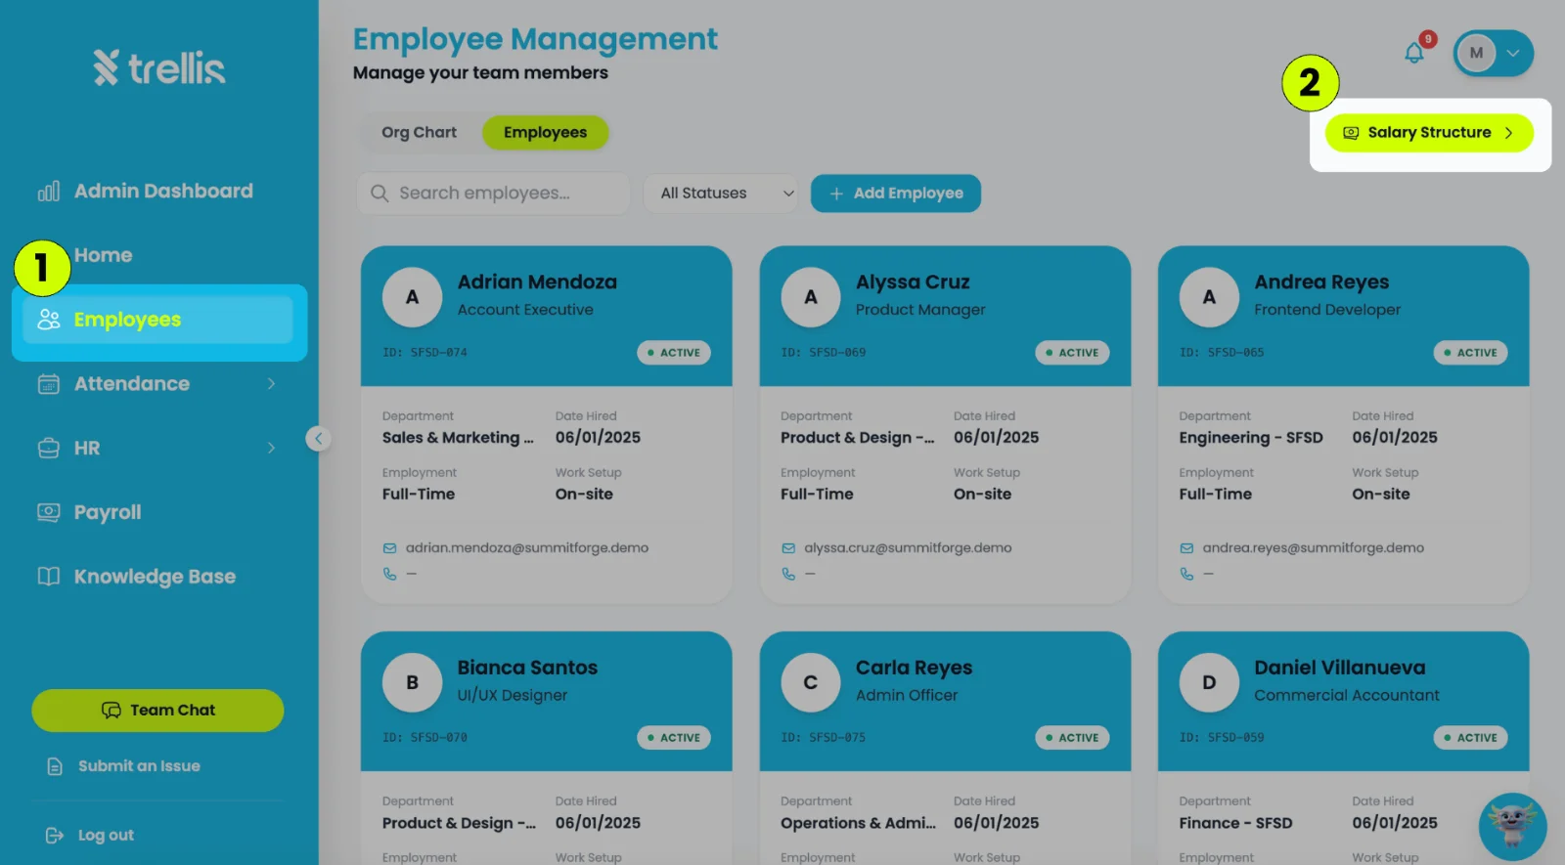Click alyssa.cruz@summitforge.demo email text
1565x865 pixels.
point(908,548)
